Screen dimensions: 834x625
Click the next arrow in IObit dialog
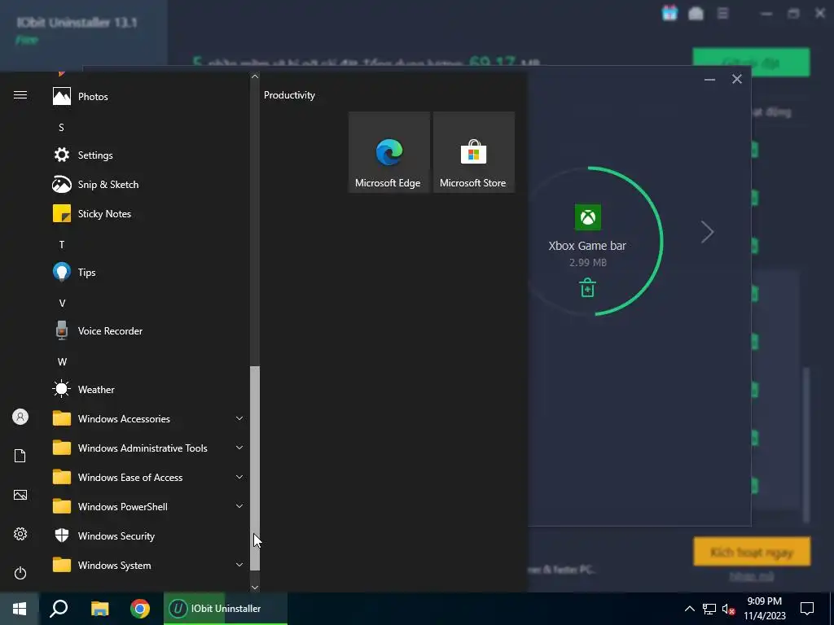click(707, 232)
